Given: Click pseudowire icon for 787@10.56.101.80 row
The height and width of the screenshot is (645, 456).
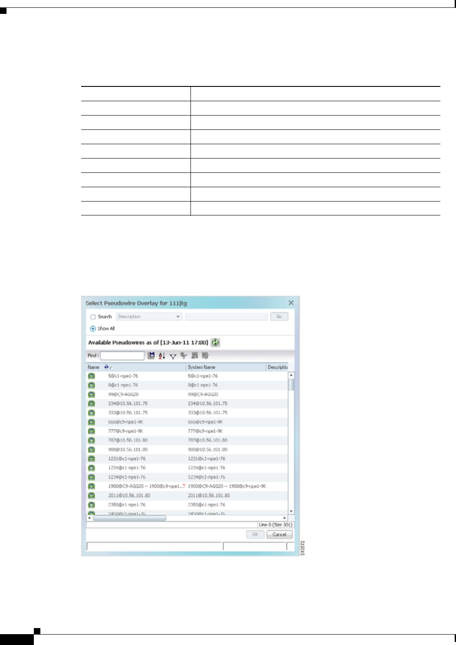Looking at the screenshot, I should pyautogui.click(x=92, y=440).
